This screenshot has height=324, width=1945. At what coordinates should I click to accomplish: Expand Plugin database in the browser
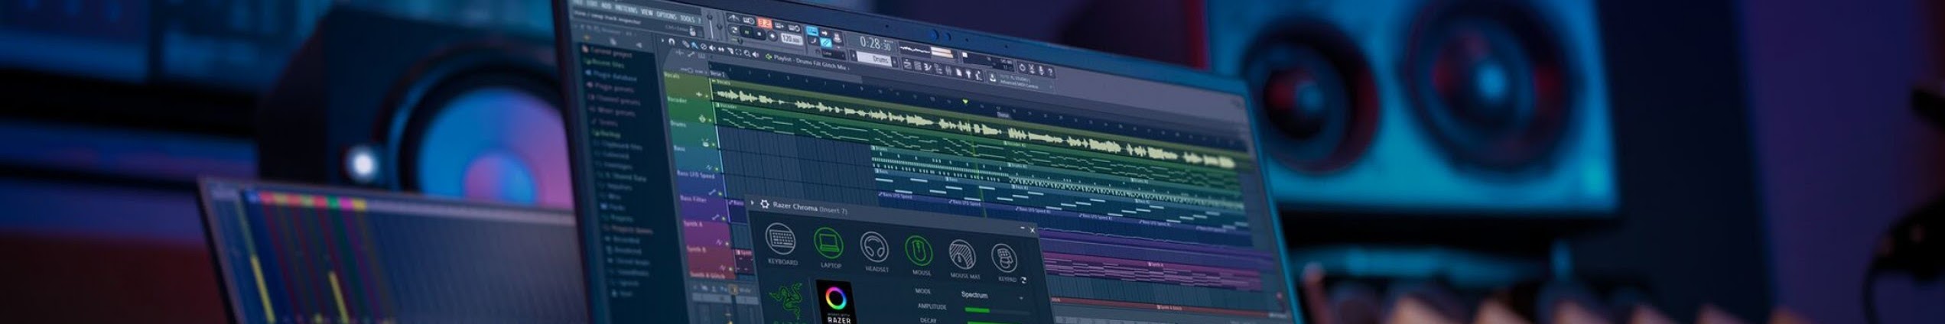pyautogui.click(x=614, y=77)
